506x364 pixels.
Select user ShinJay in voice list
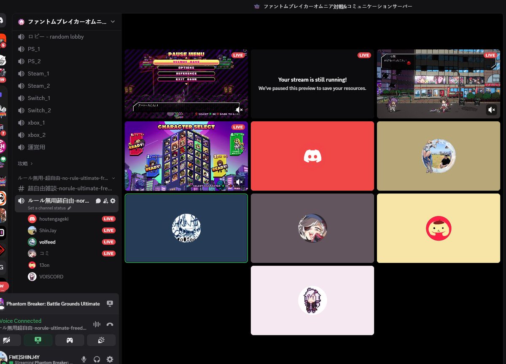[x=71, y=230]
